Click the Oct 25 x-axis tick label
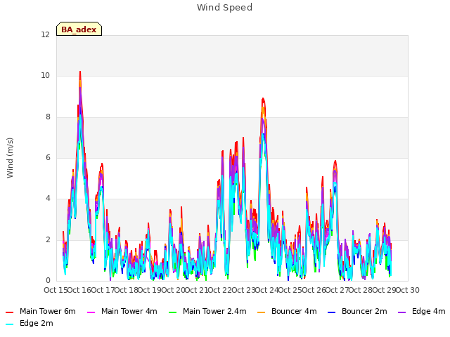450x337 pixels. click(x=290, y=290)
